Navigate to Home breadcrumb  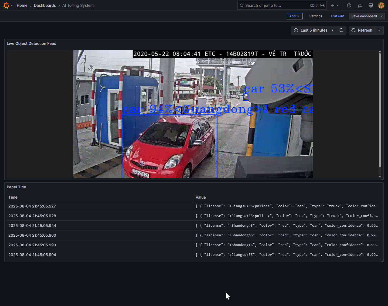(x=22, y=5)
